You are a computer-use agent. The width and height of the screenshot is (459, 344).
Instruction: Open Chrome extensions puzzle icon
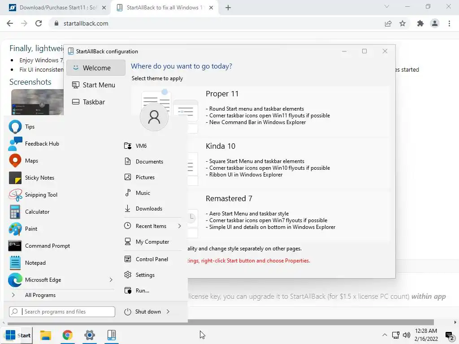click(x=420, y=23)
